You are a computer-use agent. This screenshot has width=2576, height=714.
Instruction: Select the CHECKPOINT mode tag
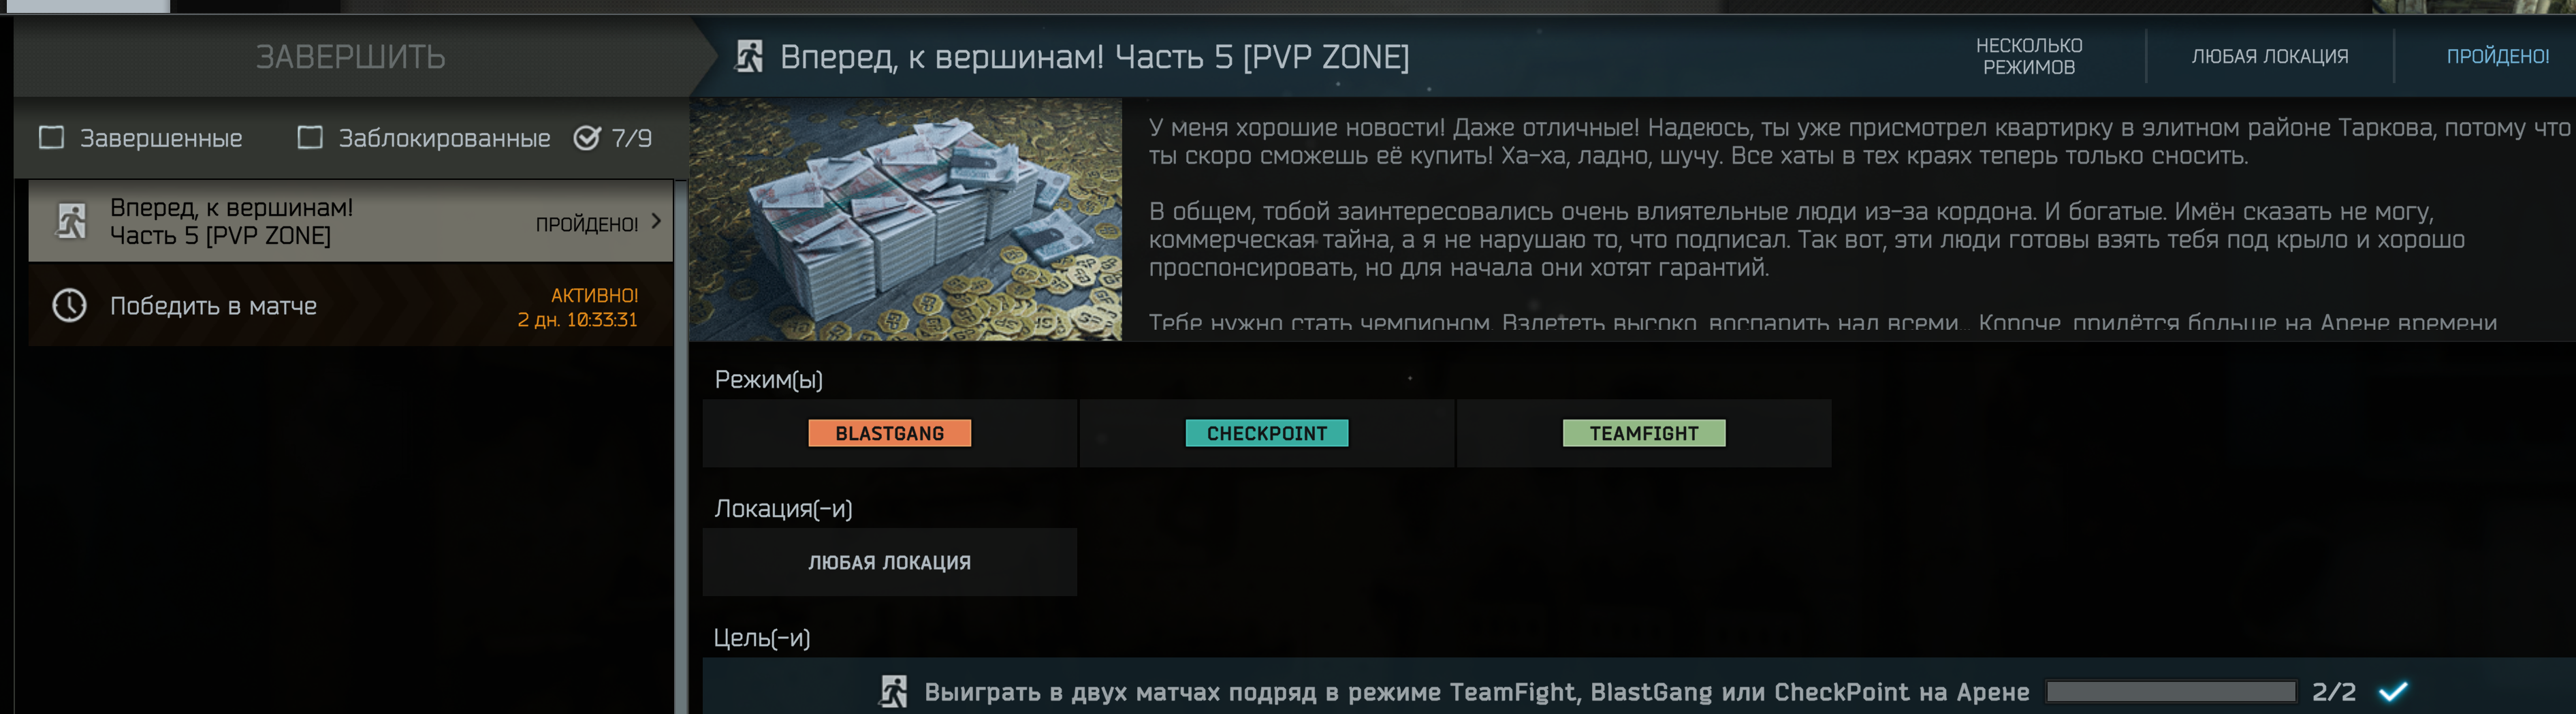[x=1266, y=433]
